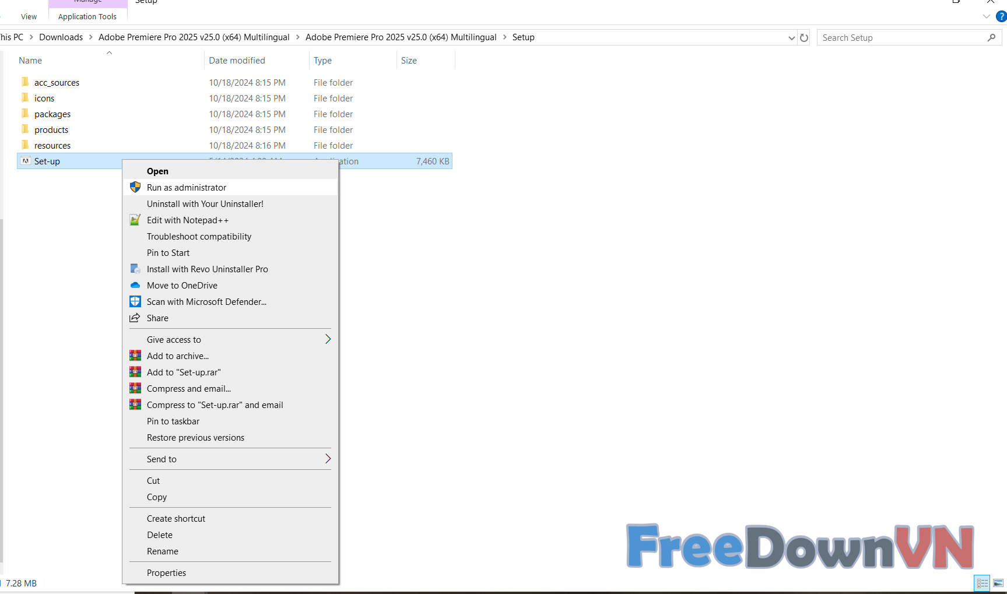The height and width of the screenshot is (594, 1007).
Task: Navigate to Downloads in the breadcrumb path
Action: tap(61, 37)
